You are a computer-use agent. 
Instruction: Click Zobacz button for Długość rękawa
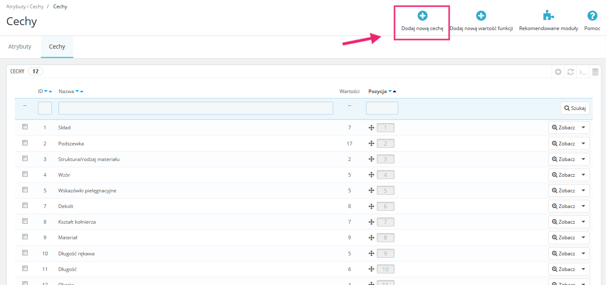click(563, 253)
